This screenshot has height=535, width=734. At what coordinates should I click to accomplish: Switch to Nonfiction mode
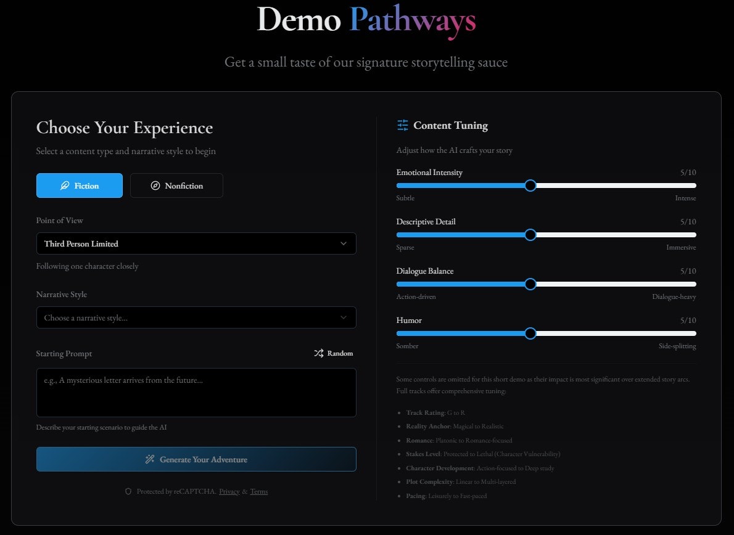tap(176, 186)
